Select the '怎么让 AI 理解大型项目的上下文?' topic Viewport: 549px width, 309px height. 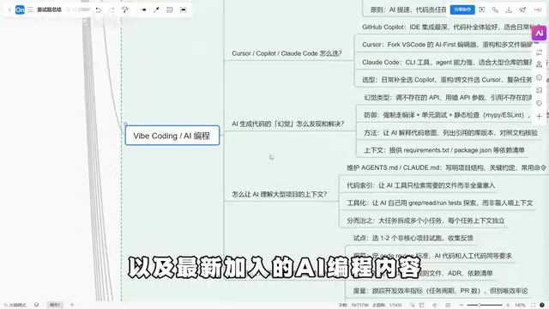point(279,194)
